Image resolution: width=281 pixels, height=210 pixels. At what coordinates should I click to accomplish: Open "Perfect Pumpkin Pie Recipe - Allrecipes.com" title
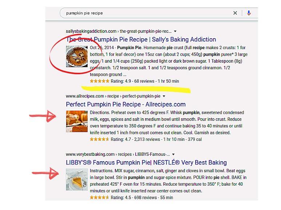point(126,104)
